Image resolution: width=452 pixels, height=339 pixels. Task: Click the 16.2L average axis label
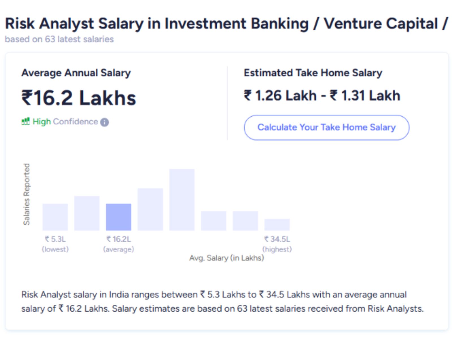119,239
